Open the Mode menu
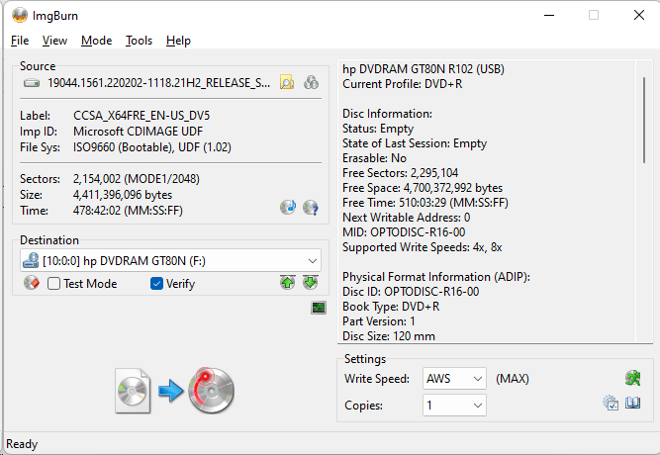Image resolution: width=660 pixels, height=455 pixels. coord(96,41)
